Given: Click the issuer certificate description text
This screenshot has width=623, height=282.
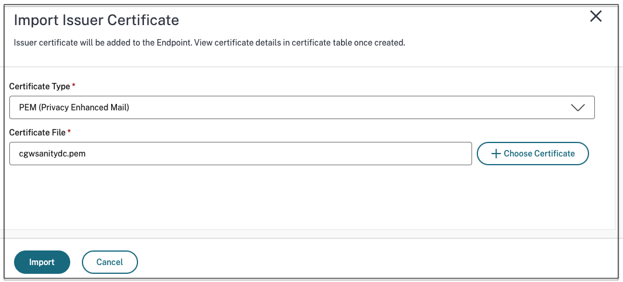Looking at the screenshot, I should coord(209,43).
